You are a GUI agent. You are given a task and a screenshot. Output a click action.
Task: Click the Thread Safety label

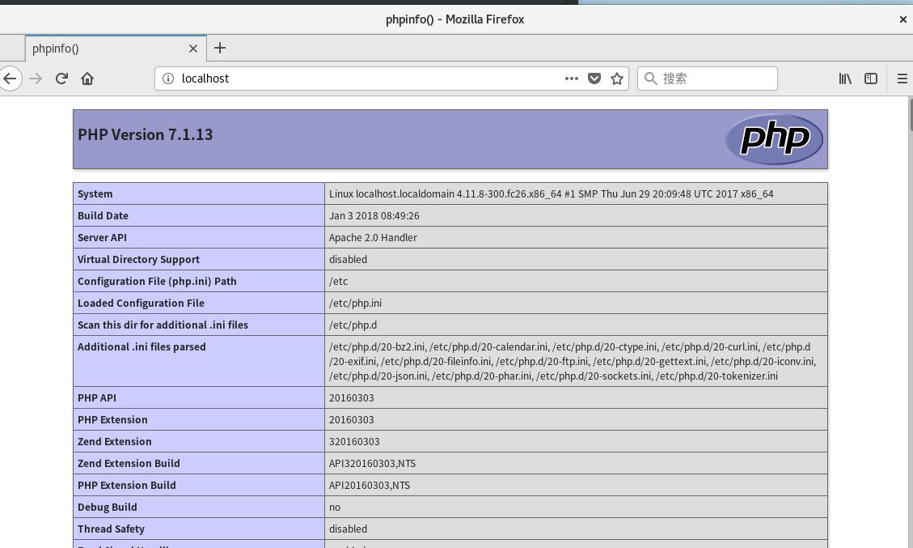click(111, 529)
